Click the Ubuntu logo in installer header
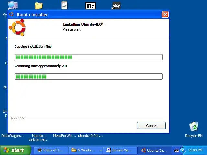The image size is (207, 155). (x=17, y=28)
